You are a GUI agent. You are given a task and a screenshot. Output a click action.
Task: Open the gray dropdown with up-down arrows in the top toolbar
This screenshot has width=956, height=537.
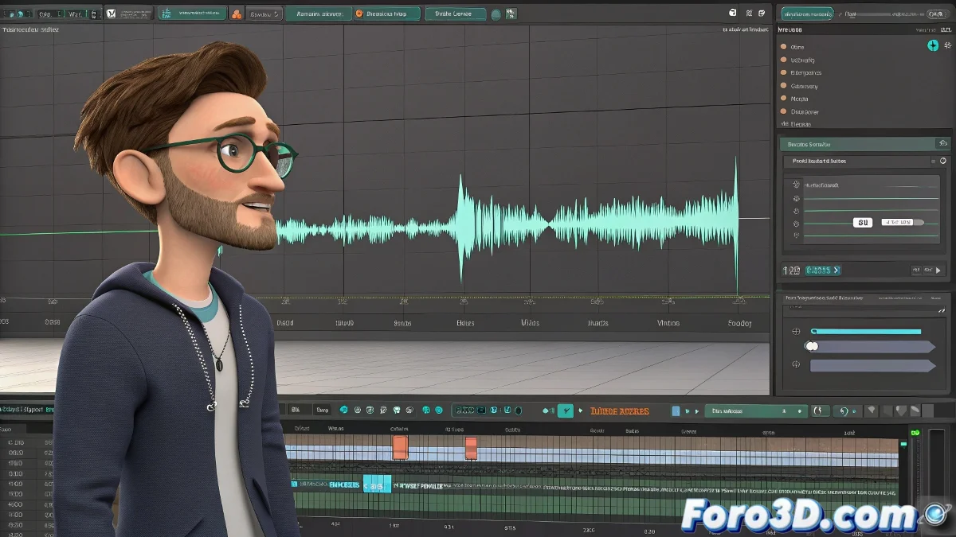264,14
